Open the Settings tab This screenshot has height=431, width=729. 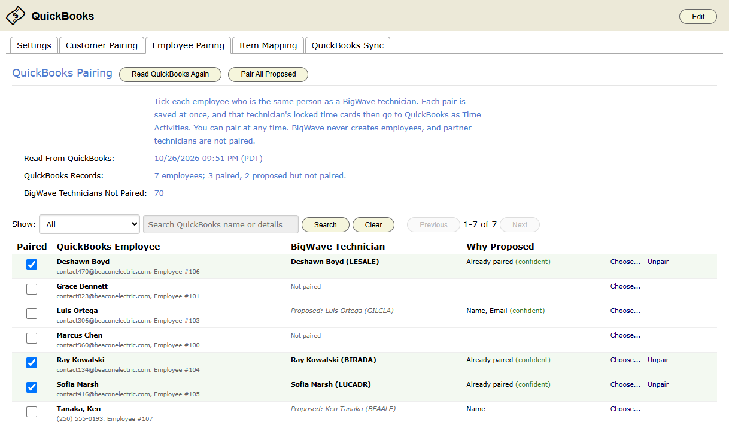pyautogui.click(x=34, y=45)
